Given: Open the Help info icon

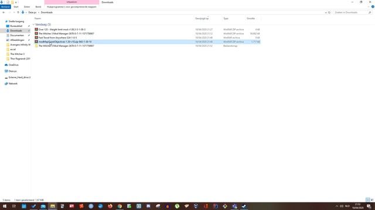Looking at the screenshot, I should [x=373, y=7].
